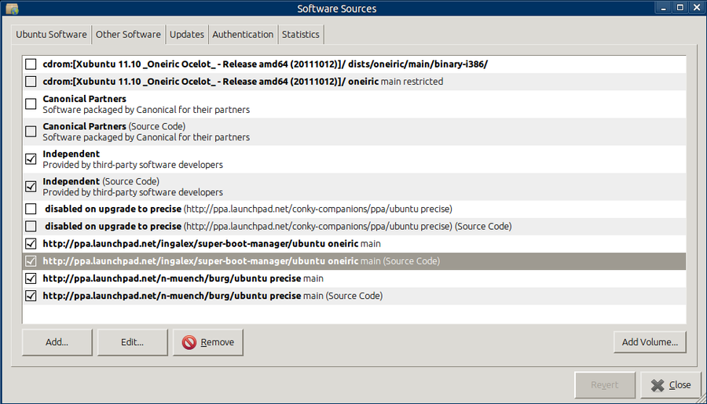Show the Statistics tab
The height and width of the screenshot is (404, 707).
tap(300, 35)
